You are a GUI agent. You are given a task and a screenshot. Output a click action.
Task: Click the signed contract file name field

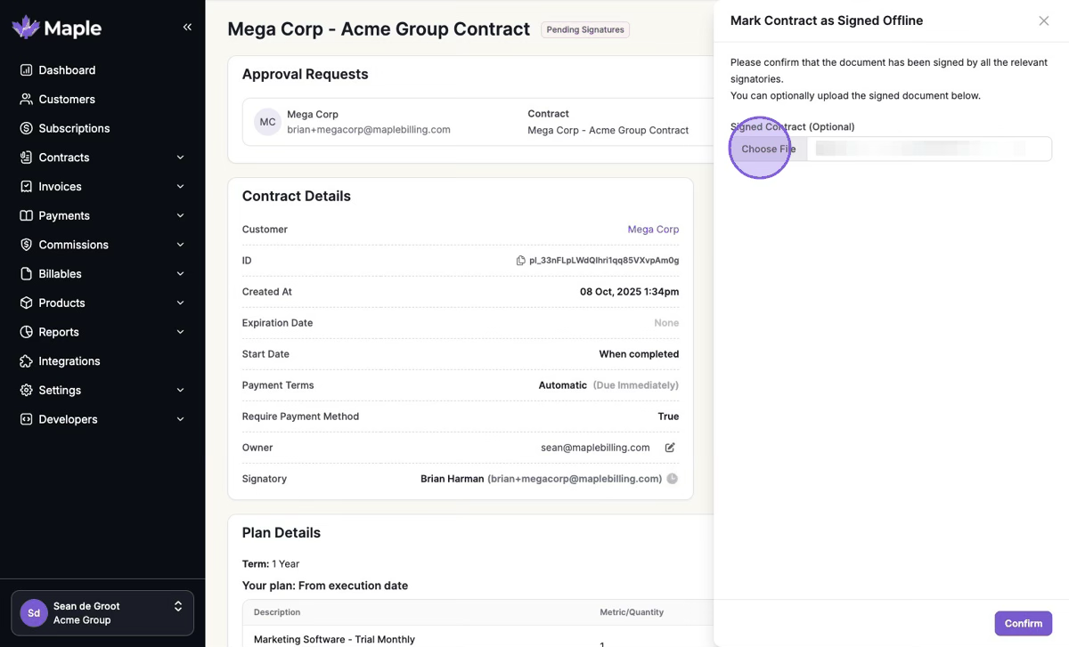tap(928, 149)
